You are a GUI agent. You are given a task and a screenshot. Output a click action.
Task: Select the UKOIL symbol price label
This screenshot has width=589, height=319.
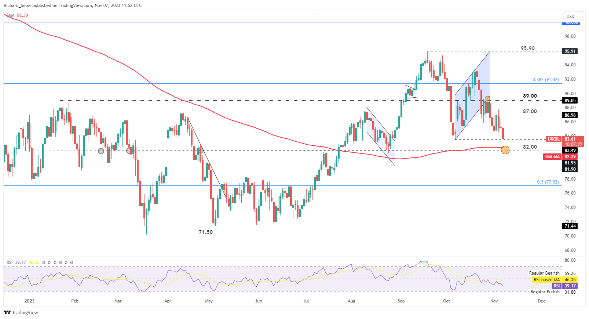tap(553, 139)
